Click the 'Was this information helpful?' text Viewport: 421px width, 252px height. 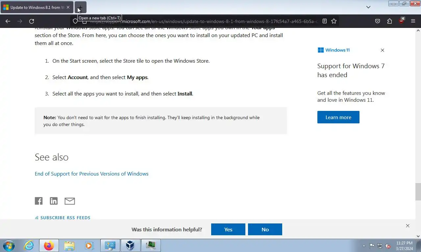click(x=167, y=229)
